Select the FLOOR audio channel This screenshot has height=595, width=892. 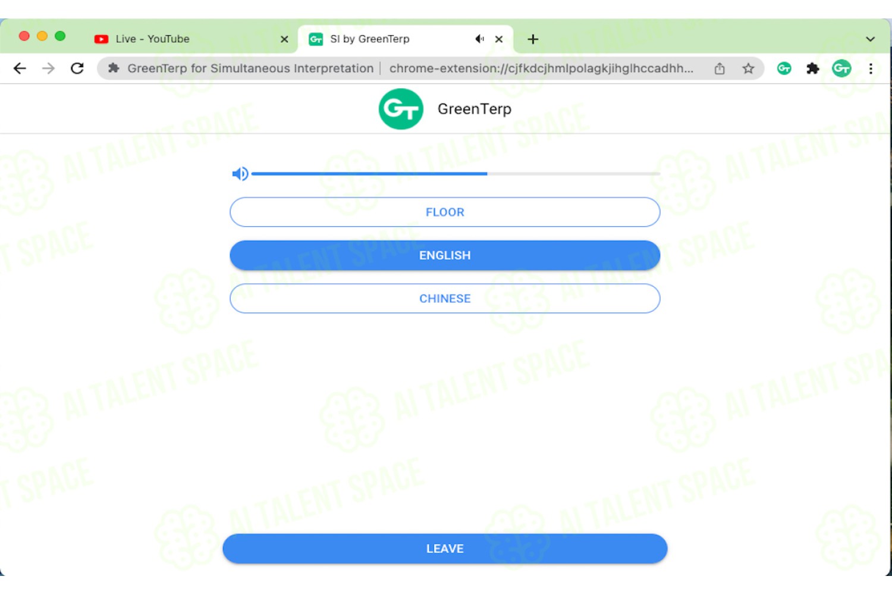[445, 212]
